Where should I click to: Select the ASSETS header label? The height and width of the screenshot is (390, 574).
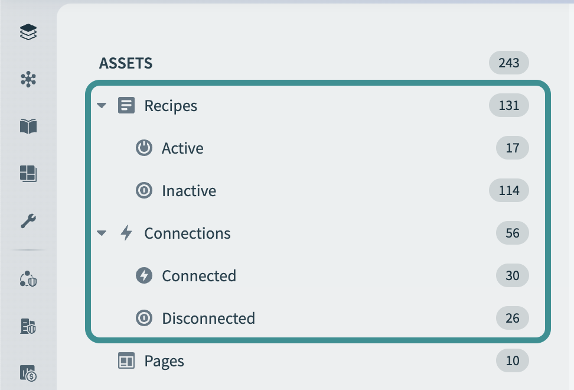[125, 63]
